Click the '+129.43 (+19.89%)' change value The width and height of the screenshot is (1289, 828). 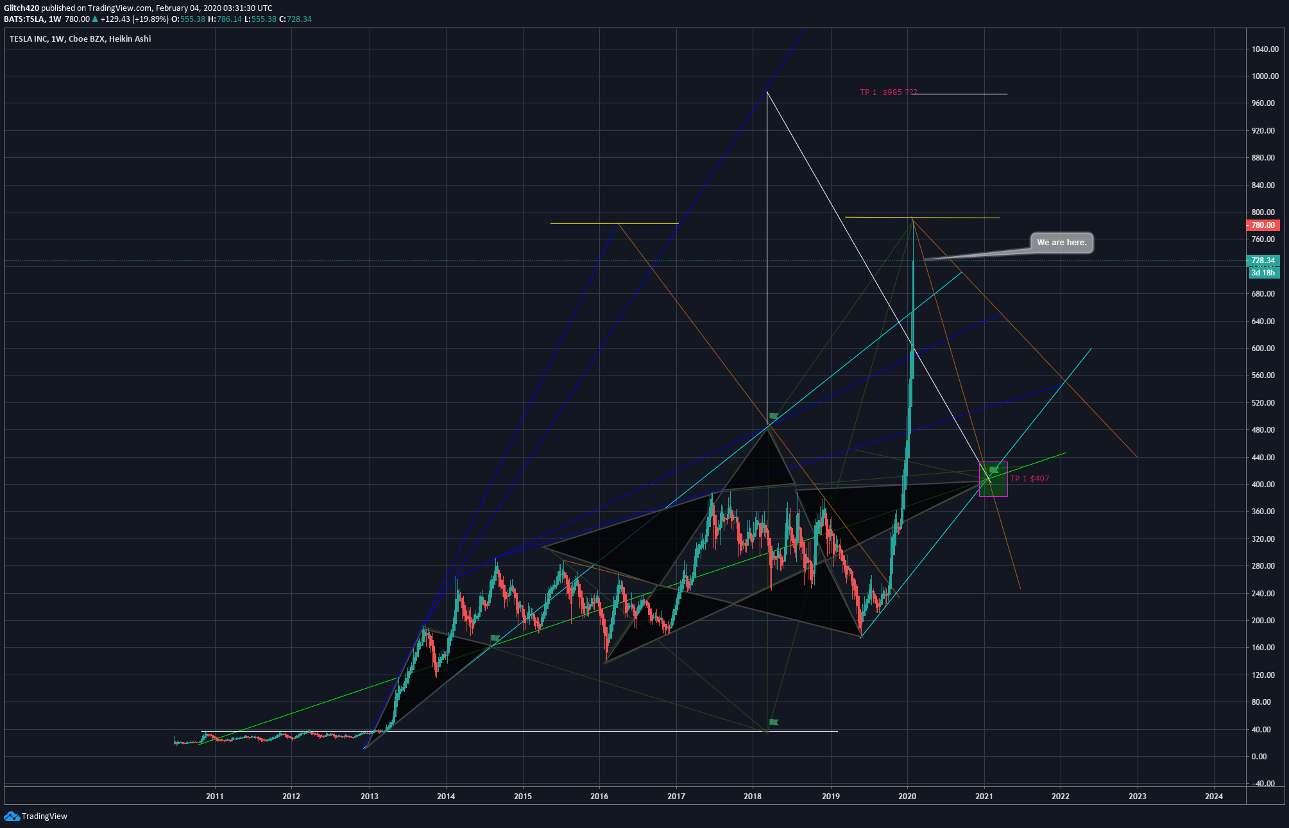coord(135,19)
